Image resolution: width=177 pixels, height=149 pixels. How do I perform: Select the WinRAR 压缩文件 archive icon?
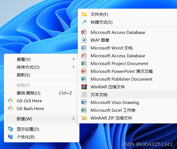84,87
